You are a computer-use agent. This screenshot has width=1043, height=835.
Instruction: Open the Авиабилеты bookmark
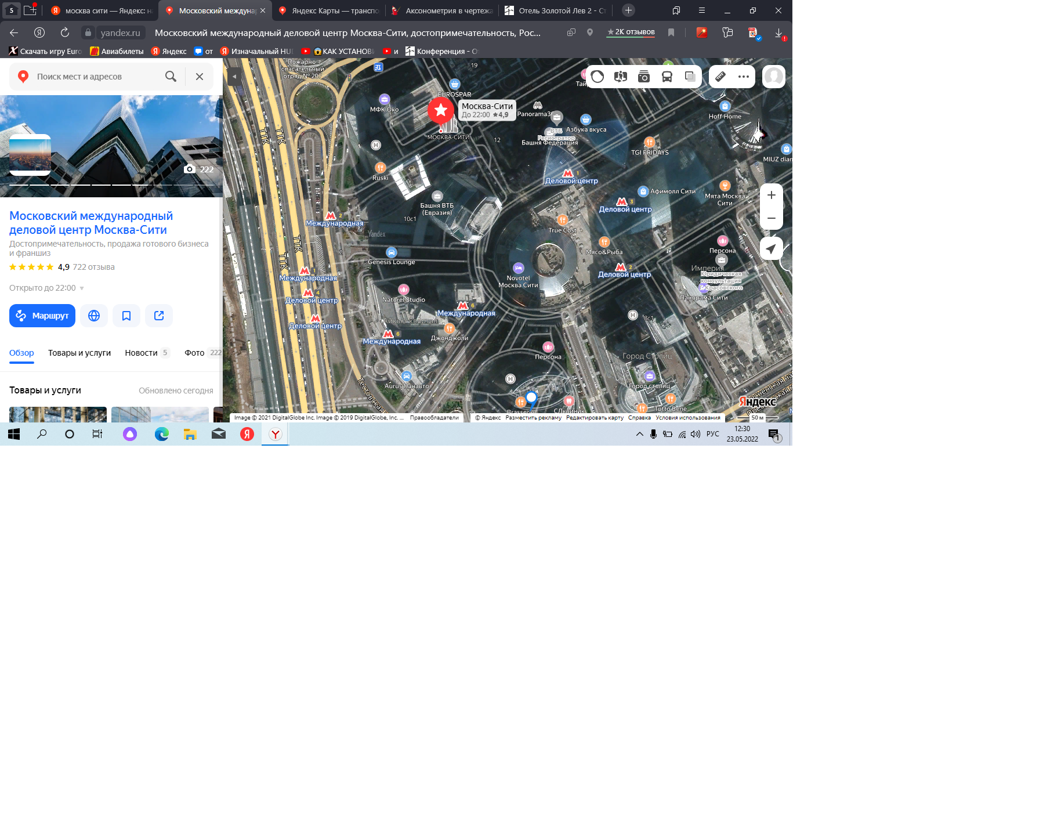point(117,51)
